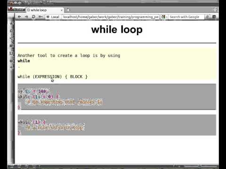
Task: Open the Opera menu button
Action: click(x=16, y=9)
